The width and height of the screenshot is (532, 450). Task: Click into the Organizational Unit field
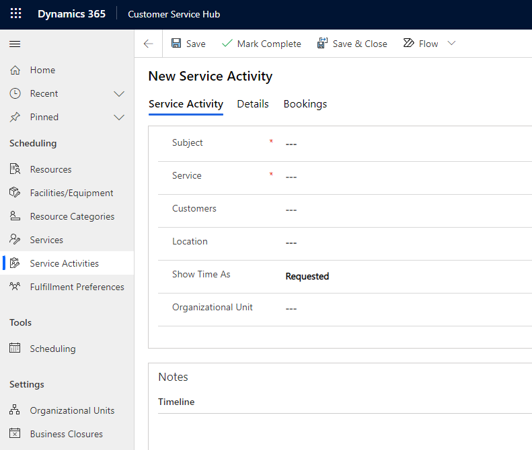coord(408,308)
